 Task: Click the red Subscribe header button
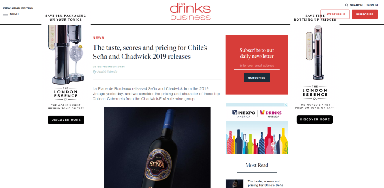pyautogui.click(x=364, y=14)
